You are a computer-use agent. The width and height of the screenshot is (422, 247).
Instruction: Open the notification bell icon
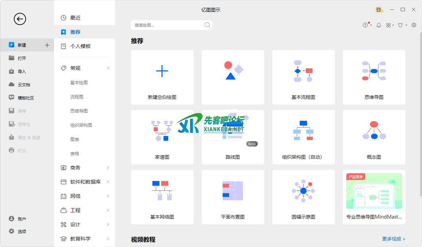(x=379, y=25)
